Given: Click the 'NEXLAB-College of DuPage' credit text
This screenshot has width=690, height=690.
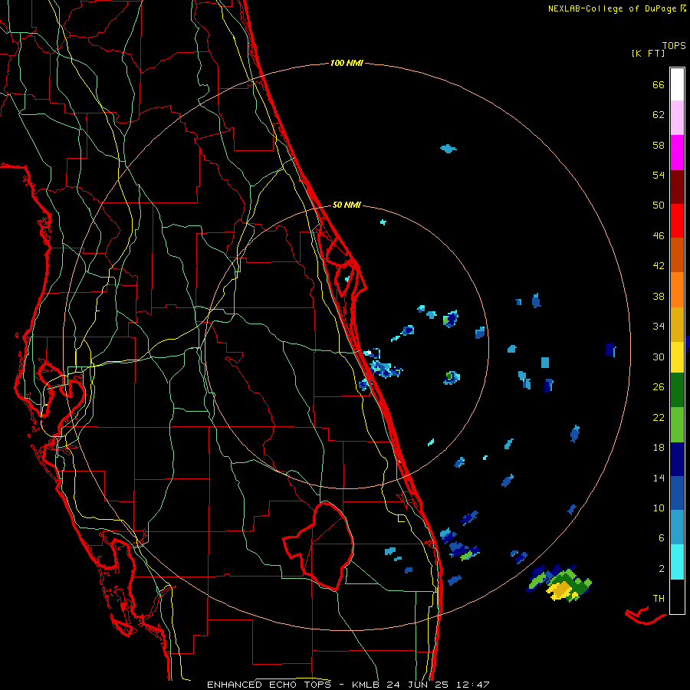Looking at the screenshot, I should point(612,8).
